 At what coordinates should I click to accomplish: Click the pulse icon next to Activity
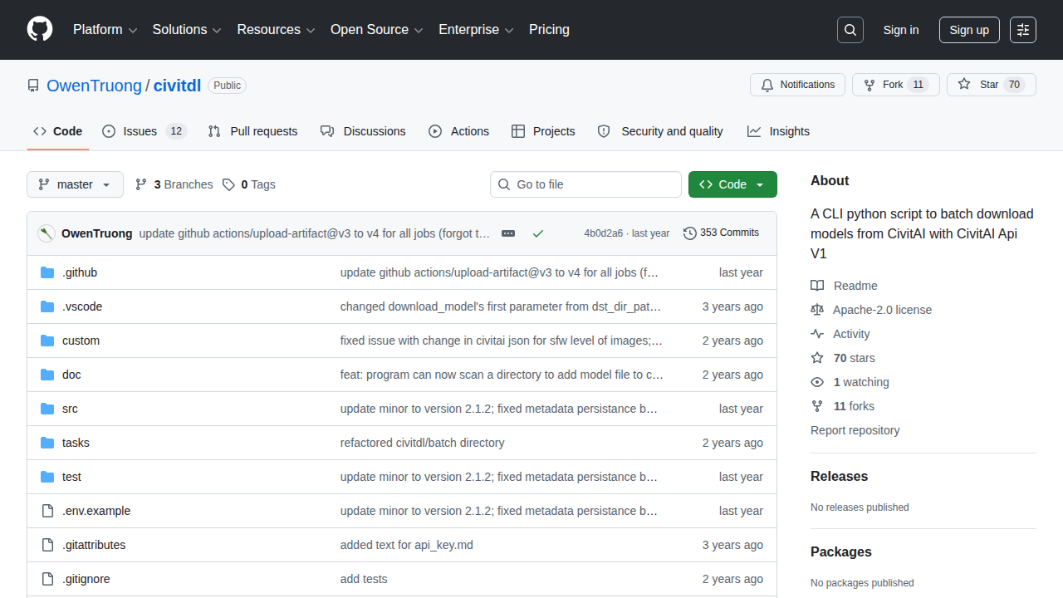point(817,334)
